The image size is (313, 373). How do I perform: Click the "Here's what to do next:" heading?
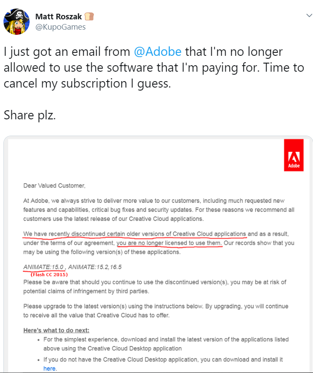tap(56, 330)
